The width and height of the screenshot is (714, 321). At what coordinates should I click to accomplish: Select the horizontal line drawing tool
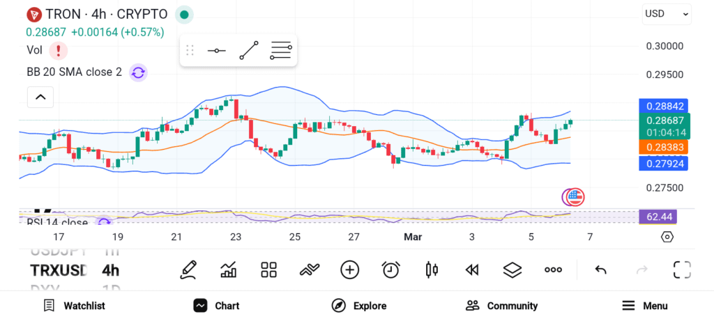pyautogui.click(x=217, y=50)
